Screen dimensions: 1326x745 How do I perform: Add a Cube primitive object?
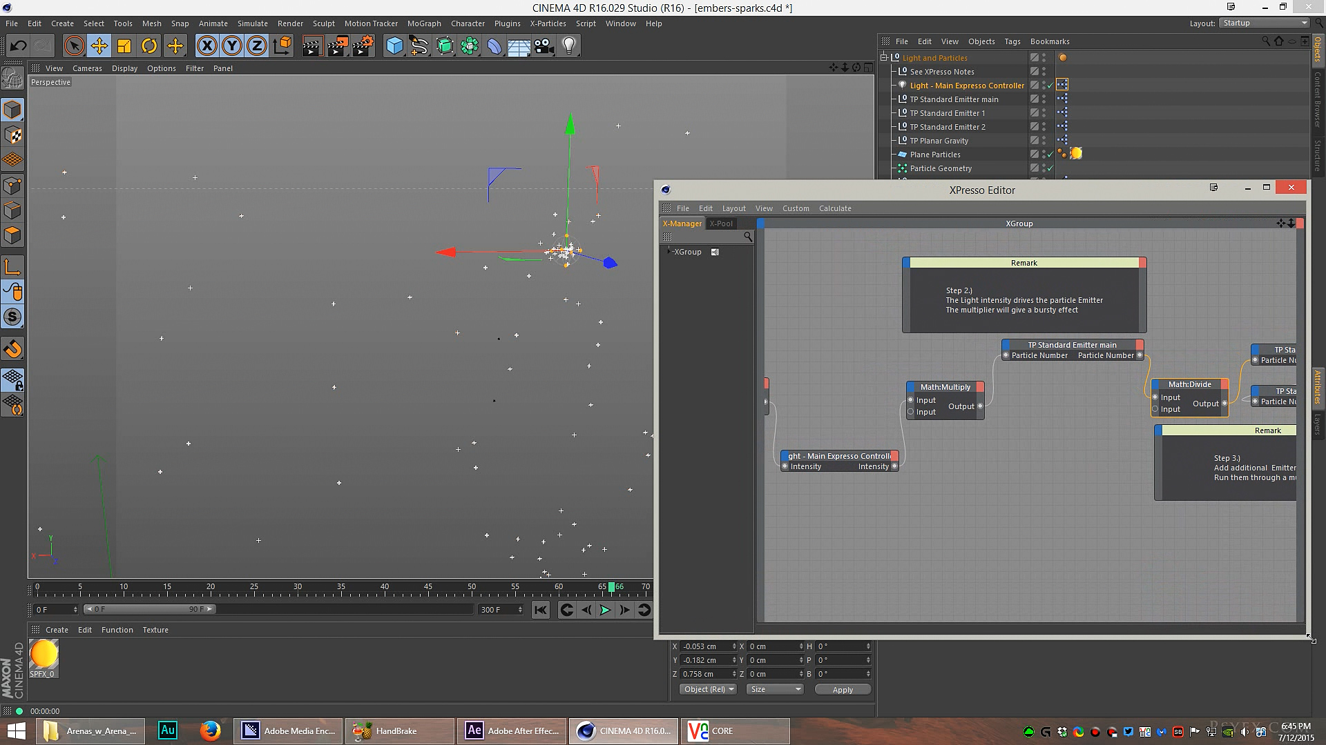point(394,46)
